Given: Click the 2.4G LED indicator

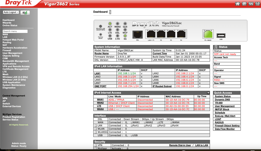Looking at the screenshot, I should pos(118,36).
